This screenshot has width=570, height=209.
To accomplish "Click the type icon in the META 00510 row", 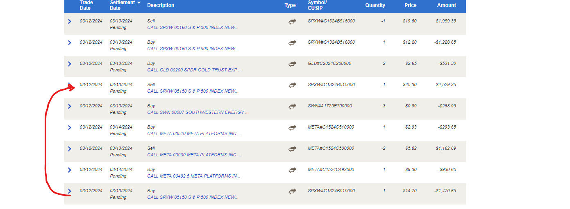I will pos(292,128).
